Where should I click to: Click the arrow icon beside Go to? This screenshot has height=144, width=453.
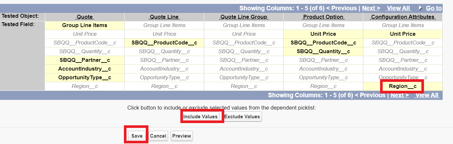click(x=420, y=8)
